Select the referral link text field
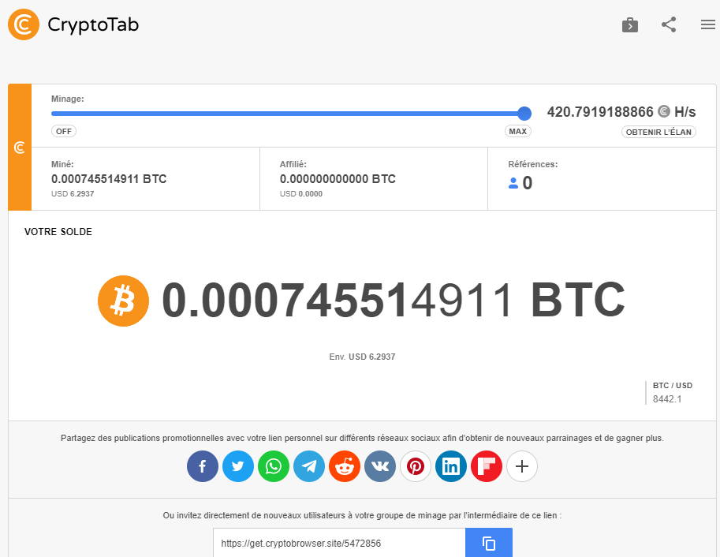The height and width of the screenshot is (557, 720). click(x=339, y=544)
